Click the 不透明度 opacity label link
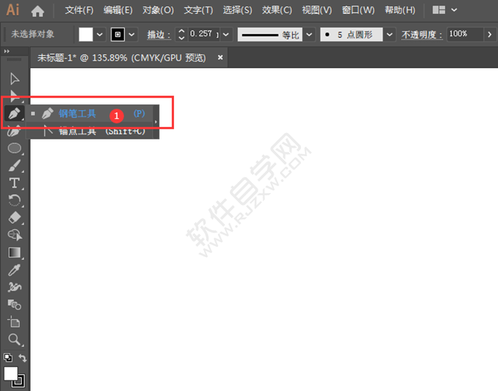Screen dimensions: 498x391 (422, 35)
